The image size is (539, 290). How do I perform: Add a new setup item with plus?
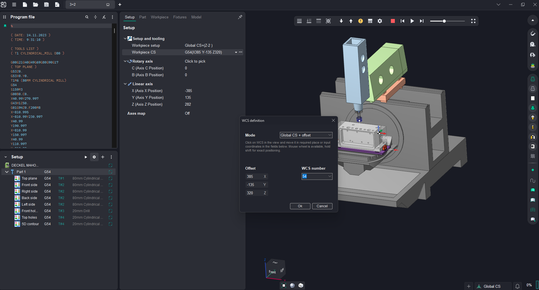click(103, 157)
